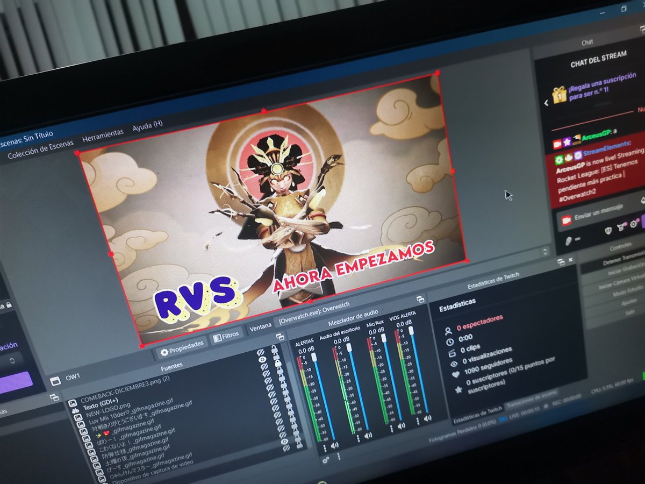
Task: Adjust Audio del escritorio volume slider
Action: click(358, 387)
